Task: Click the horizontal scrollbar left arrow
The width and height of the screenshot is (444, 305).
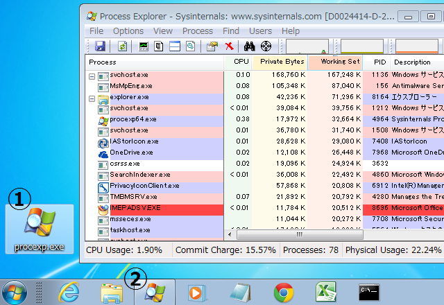Action: coord(230,234)
